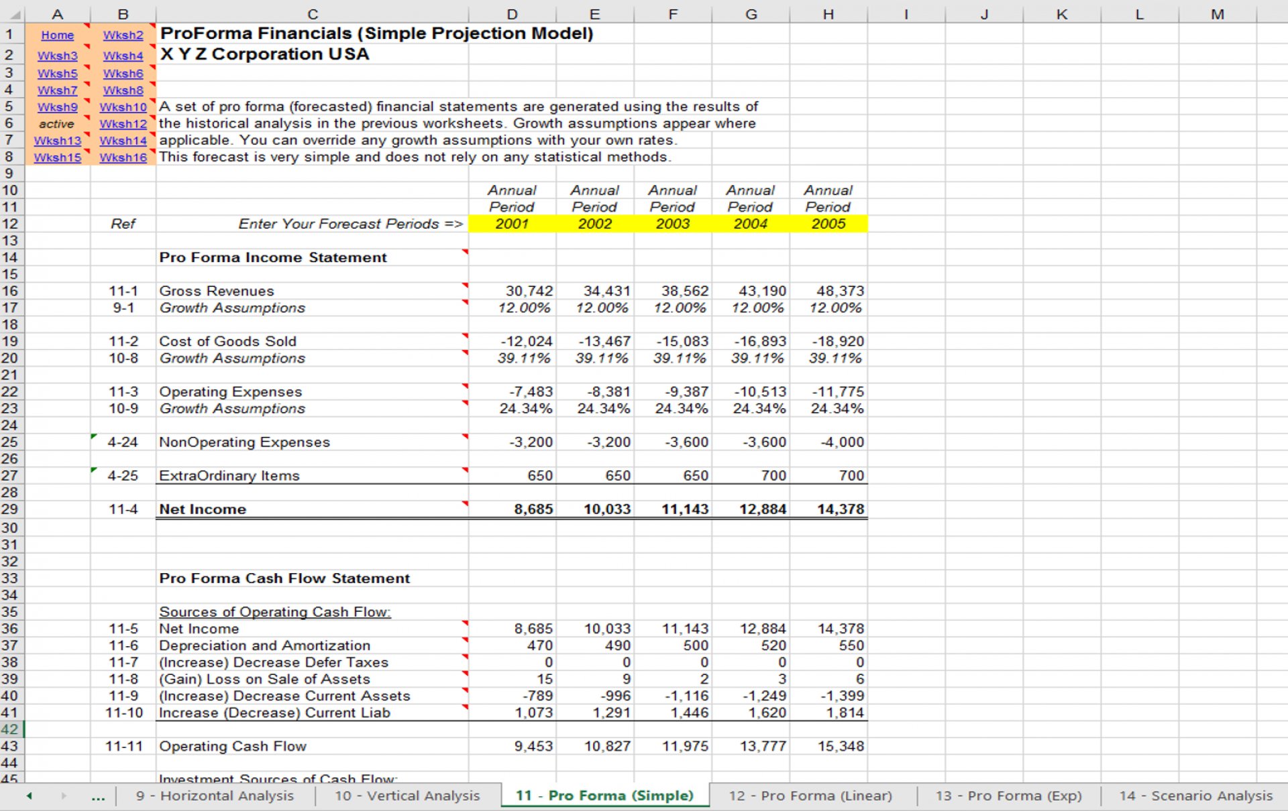The width and height of the screenshot is (1288, 811).
Task: Open the Wksh6 hyperlink
Action: 123,74
